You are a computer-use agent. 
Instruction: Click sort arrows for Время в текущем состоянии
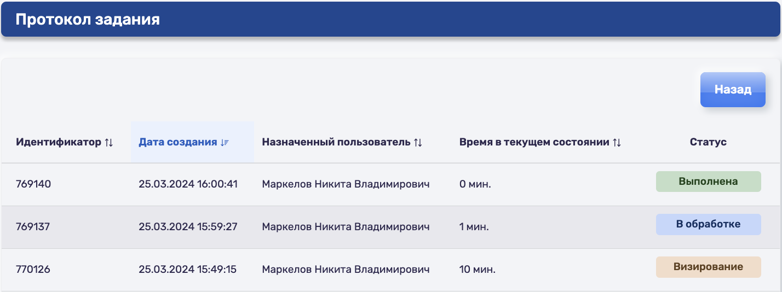click(617, 142)
